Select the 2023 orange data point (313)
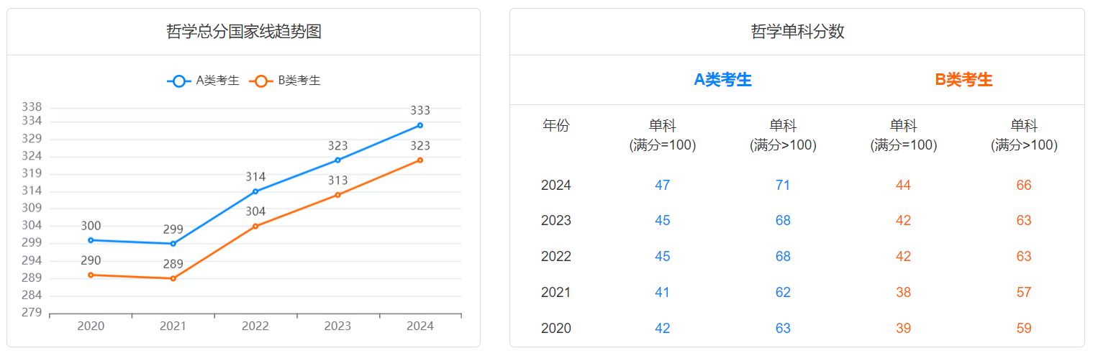 click(337, 195)
